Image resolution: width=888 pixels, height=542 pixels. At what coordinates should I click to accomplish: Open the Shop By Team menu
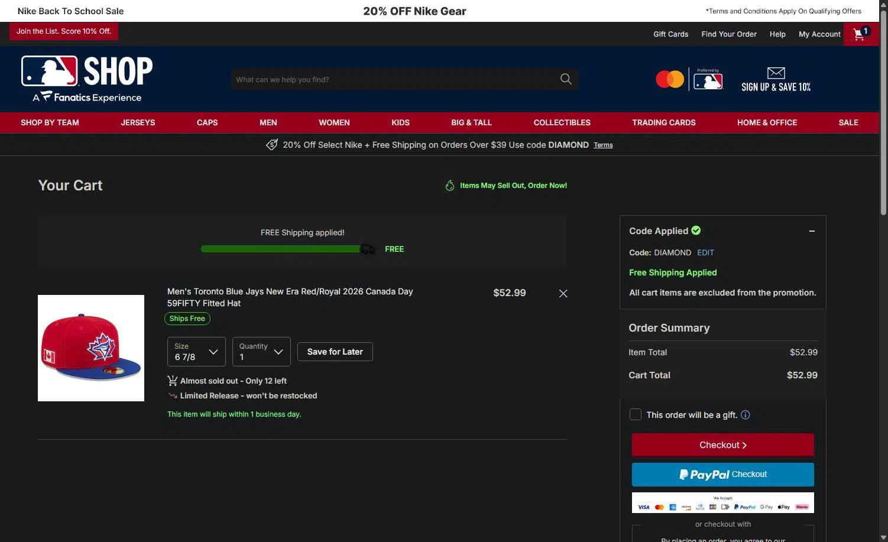50,122
